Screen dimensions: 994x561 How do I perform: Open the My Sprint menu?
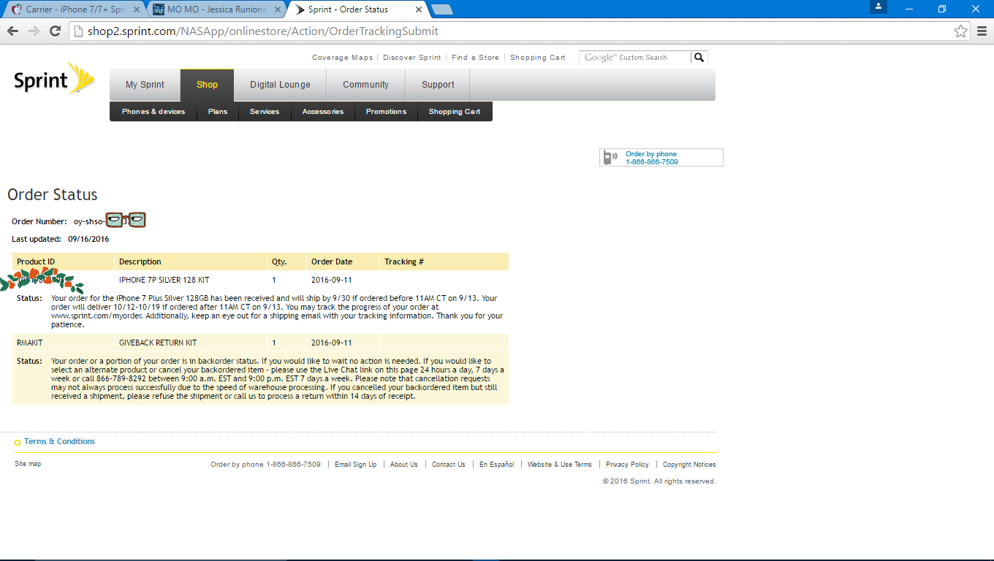pyautogui.click(x=145, y=85)
